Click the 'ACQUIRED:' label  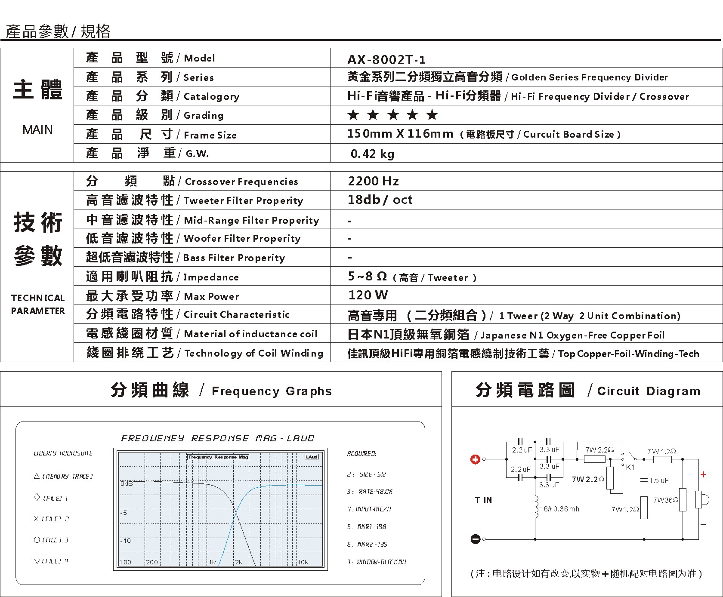pyautogui.click(x=362, y=453)
